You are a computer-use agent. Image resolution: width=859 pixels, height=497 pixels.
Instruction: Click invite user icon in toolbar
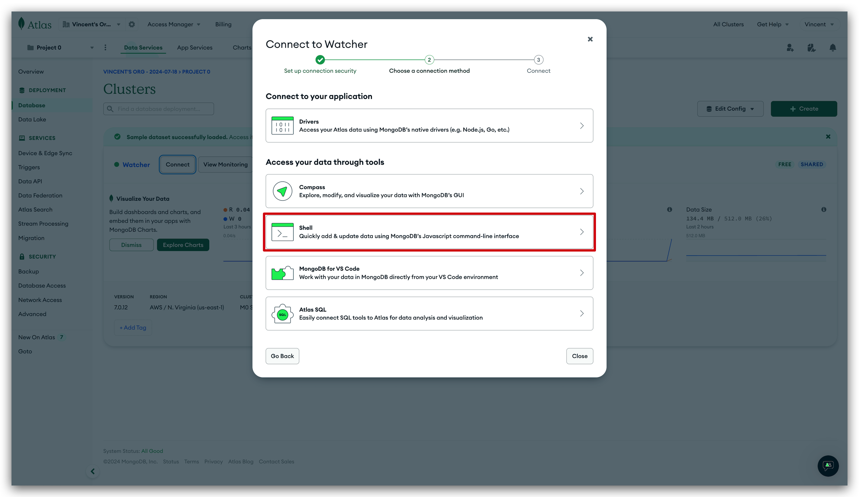pos(790,48)
